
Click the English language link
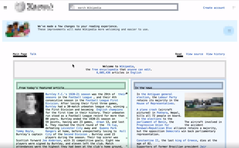136,73
